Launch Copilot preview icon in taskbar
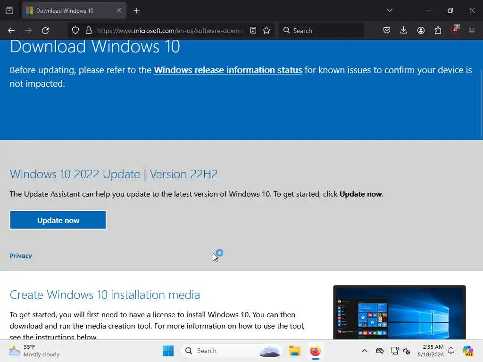The width and height of the screenshot is (483, 362). [468, 351]
